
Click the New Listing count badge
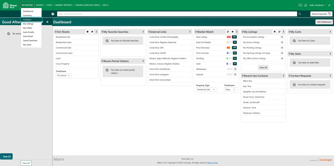coord(234,37)
